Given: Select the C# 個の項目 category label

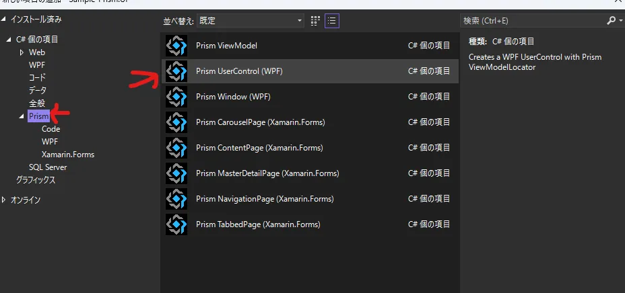Looking at the screenshot, I should pos(37,40).
